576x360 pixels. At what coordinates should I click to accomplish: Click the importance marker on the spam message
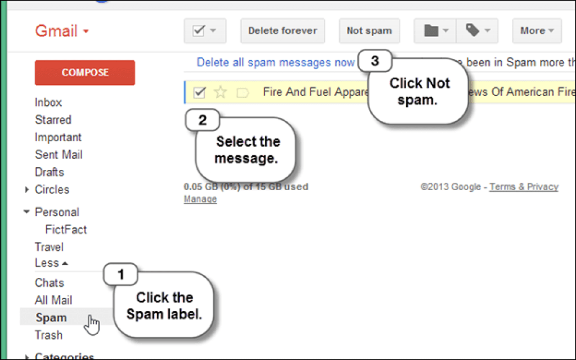(x=243, y=92)
